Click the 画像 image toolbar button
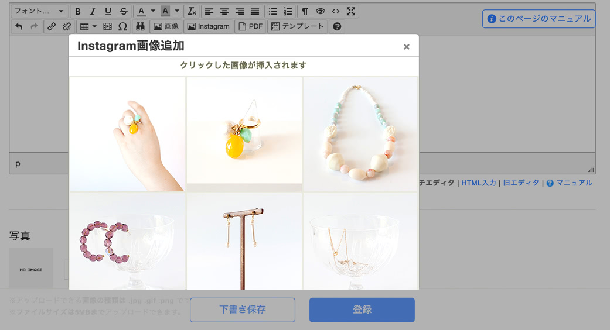The image size is (610, 330). coord(166,26)
